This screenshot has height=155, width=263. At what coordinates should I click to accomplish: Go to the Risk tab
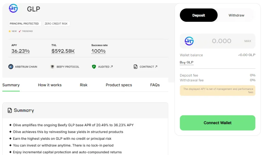pyautogui.click(x=84, y=85)
